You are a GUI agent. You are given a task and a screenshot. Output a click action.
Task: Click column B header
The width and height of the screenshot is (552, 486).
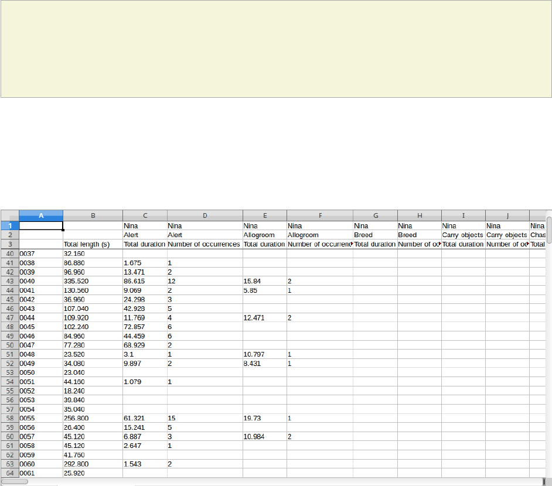[93, 215]
